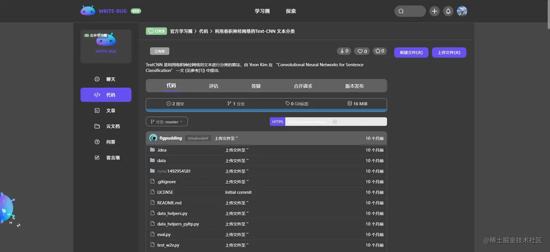Viewport: 550px width, 252px height.
Task: Switch to the 版本发布 tab
Action: (354, 86)
